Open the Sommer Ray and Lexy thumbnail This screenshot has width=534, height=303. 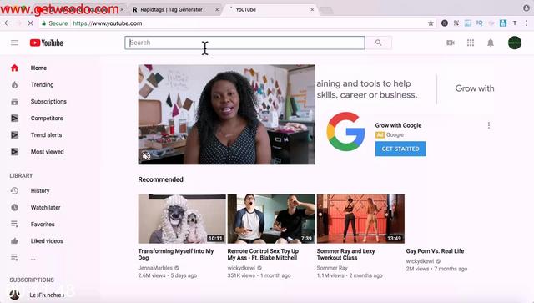360,219
